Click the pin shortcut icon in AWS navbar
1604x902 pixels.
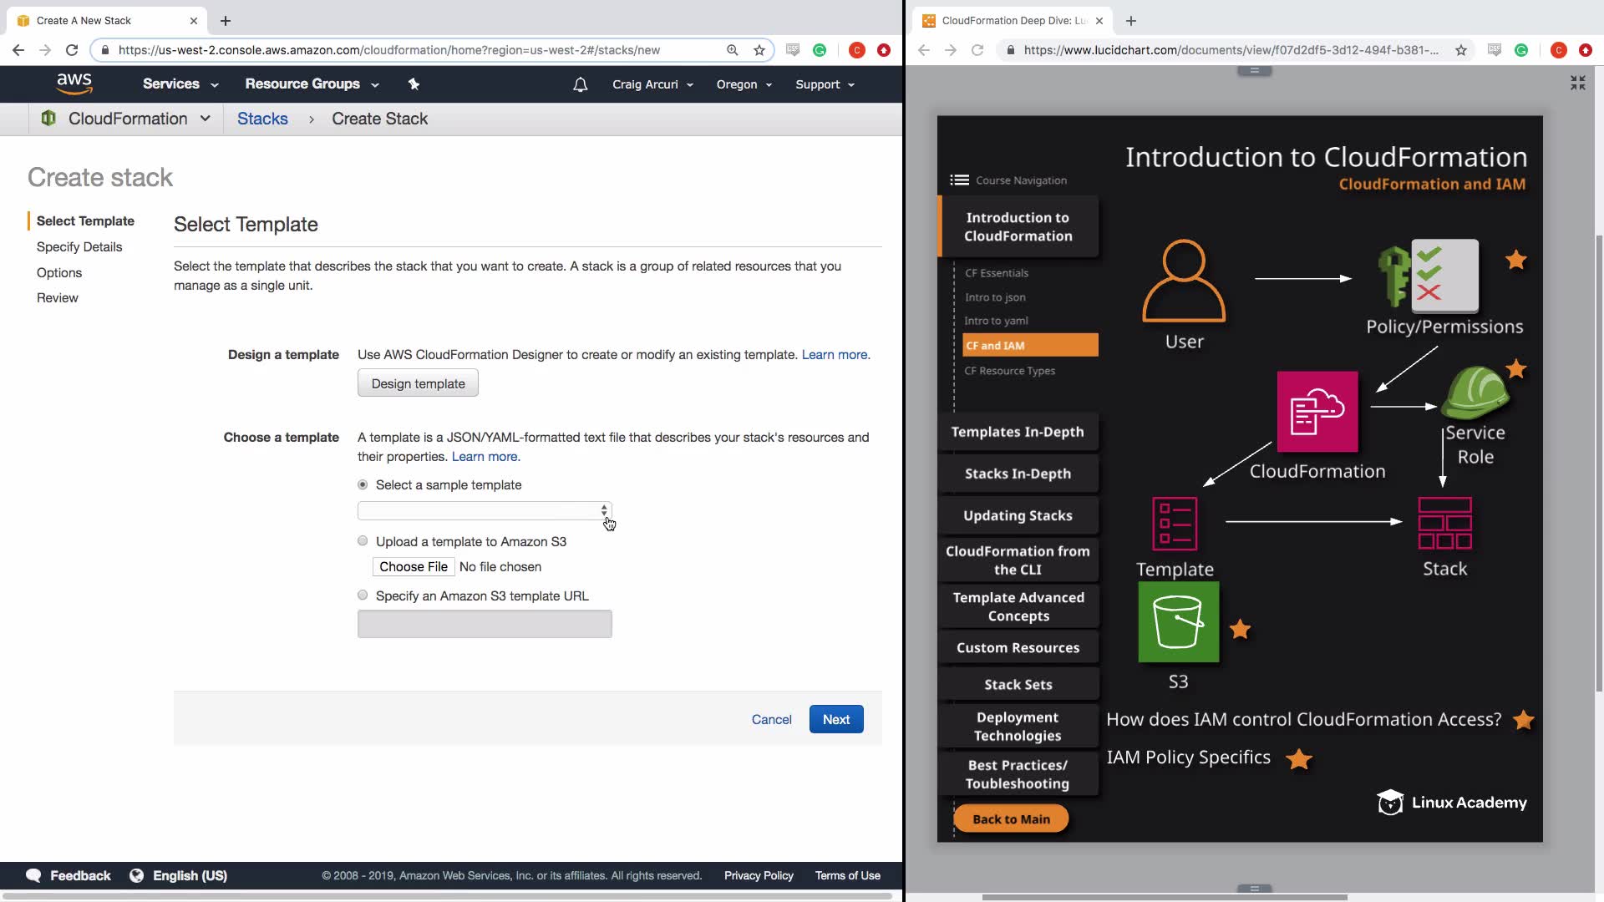414,84
